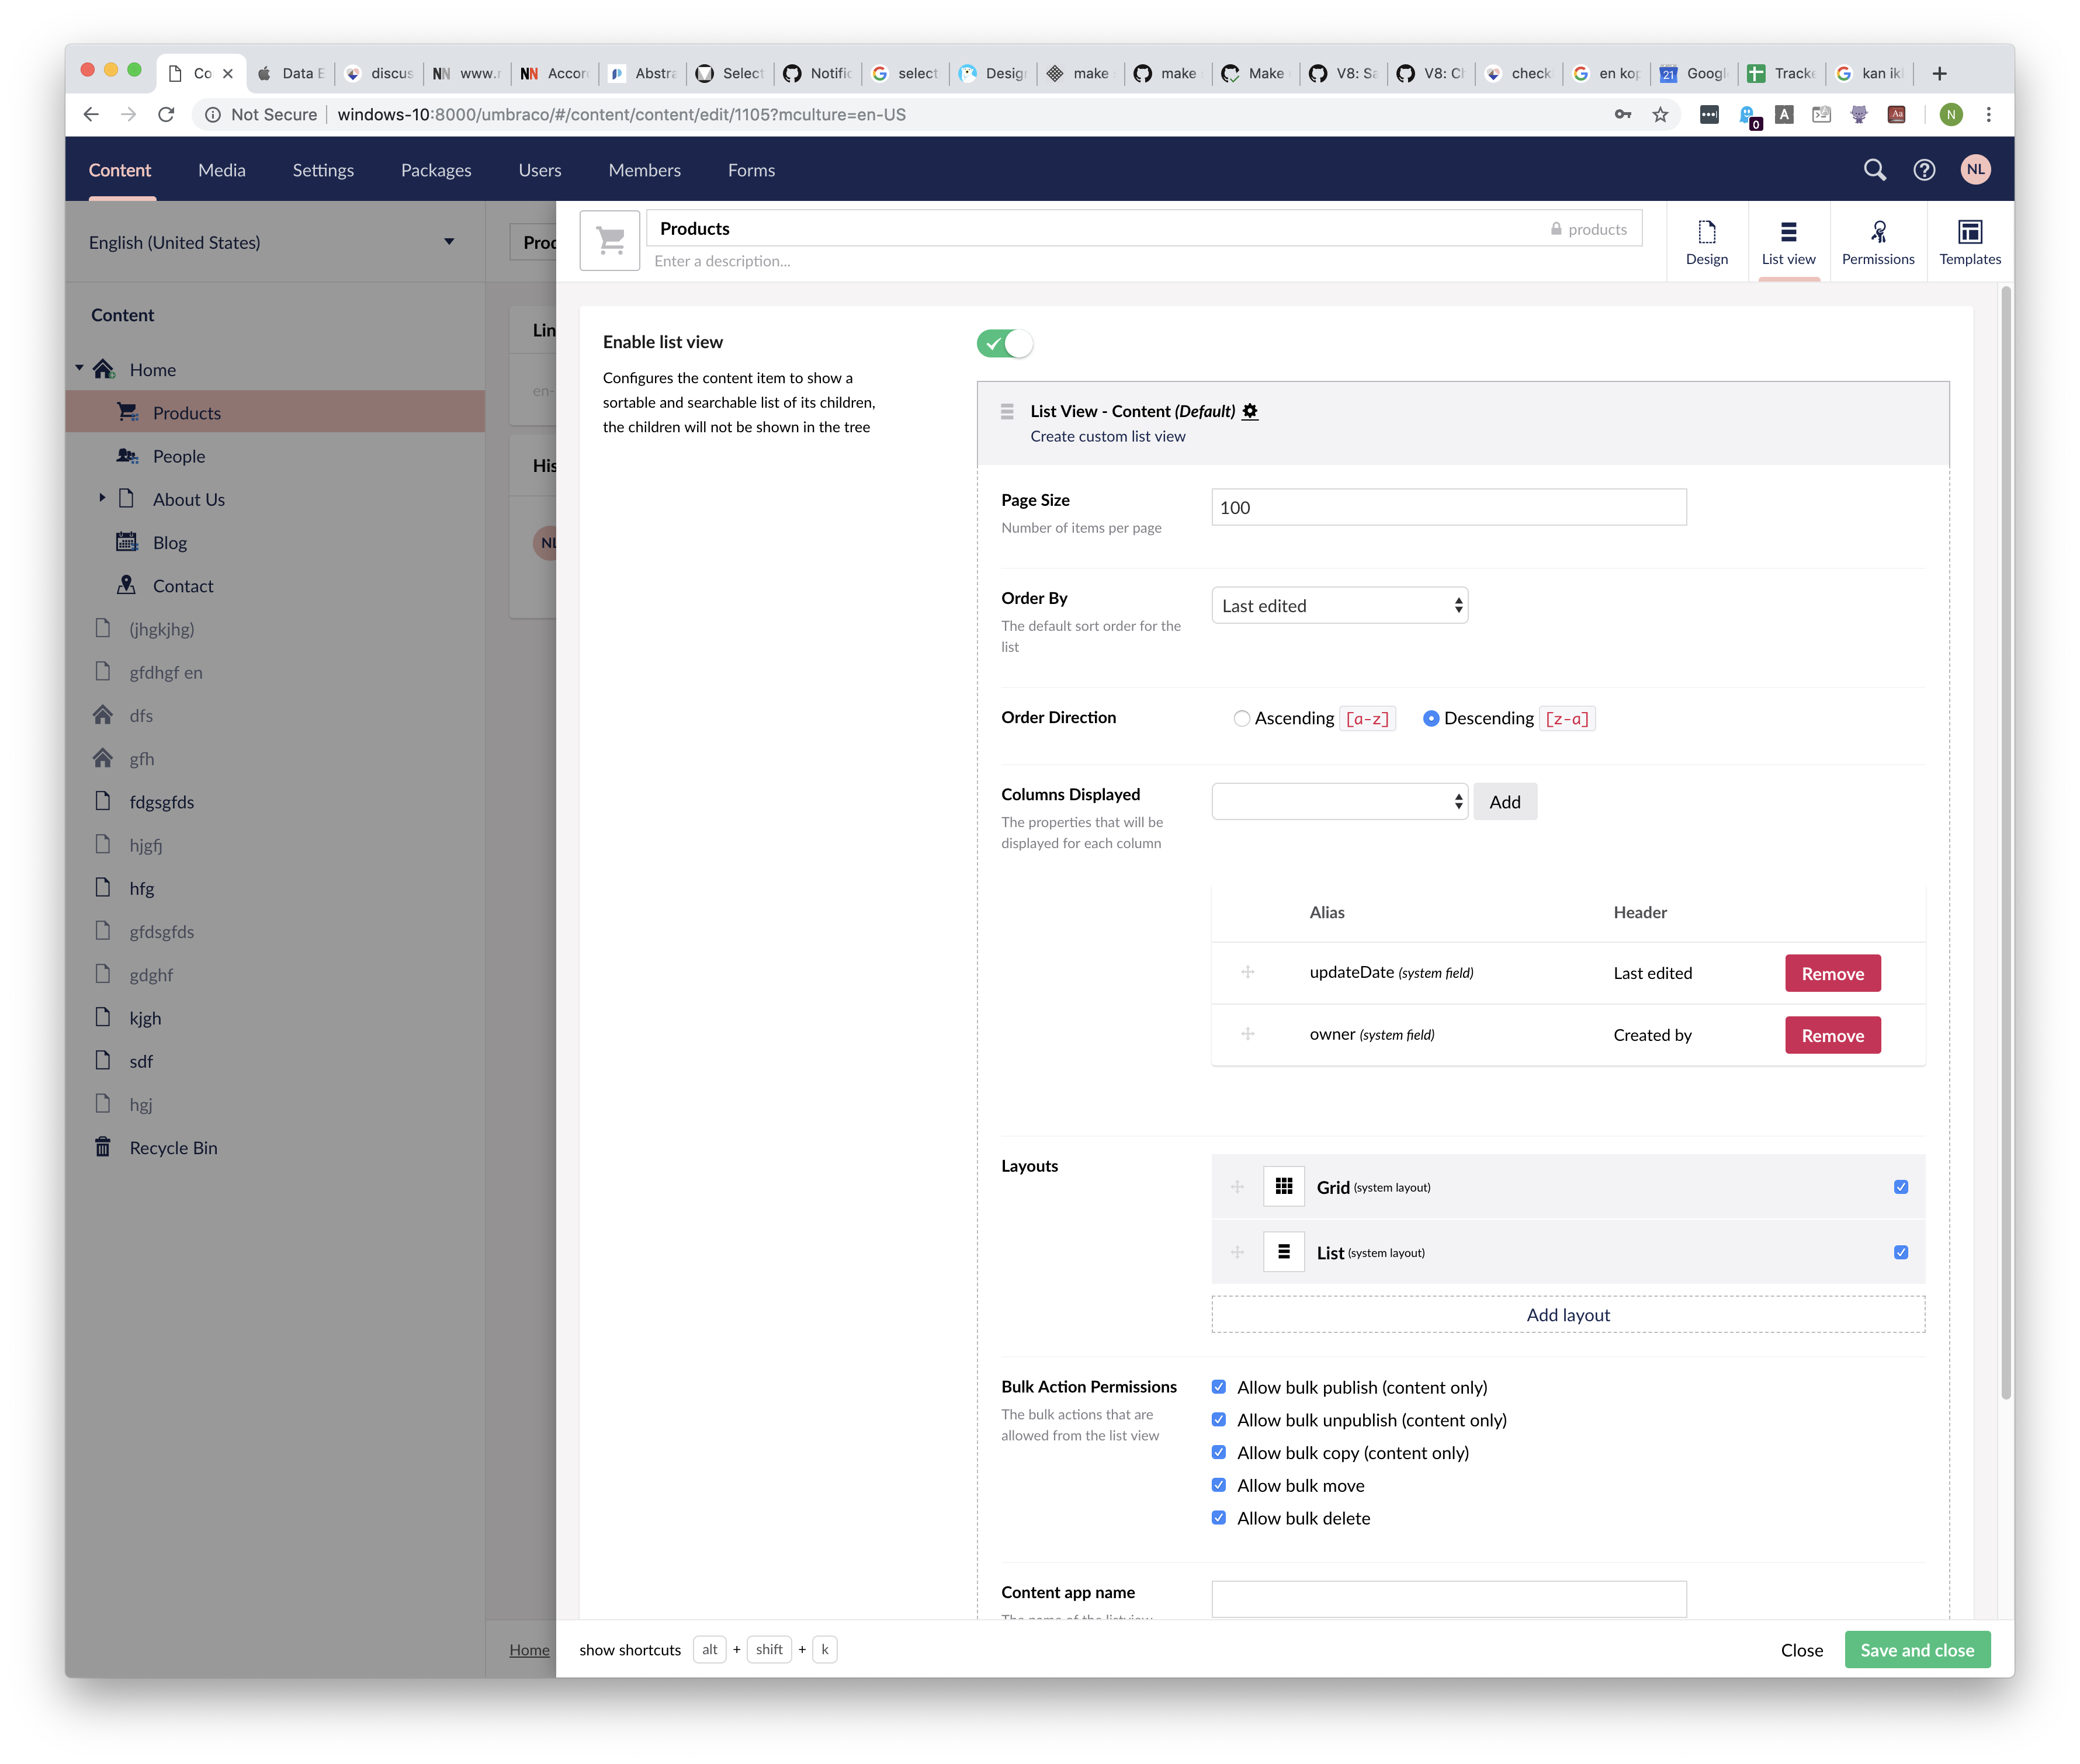Image resolution: width=2080 pixels, height=1764 pixels.
Task: Click Add layout
Action: click(x=1567, y=1314)
